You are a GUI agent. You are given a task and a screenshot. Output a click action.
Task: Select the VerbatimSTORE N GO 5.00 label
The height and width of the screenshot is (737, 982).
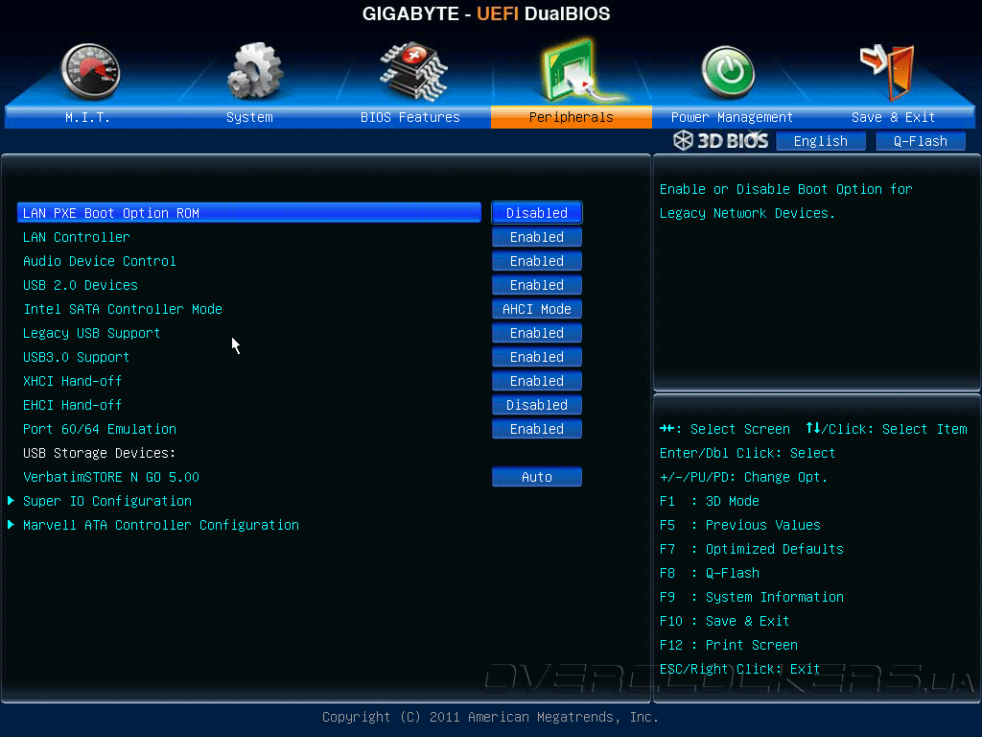[x=111, y=477]
